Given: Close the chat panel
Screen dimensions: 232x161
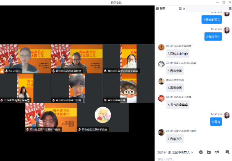Looking at the screenshot, I should [184, 9].
